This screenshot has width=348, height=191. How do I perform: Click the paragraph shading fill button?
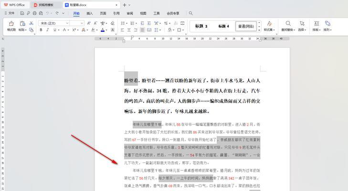coord(169,30)
